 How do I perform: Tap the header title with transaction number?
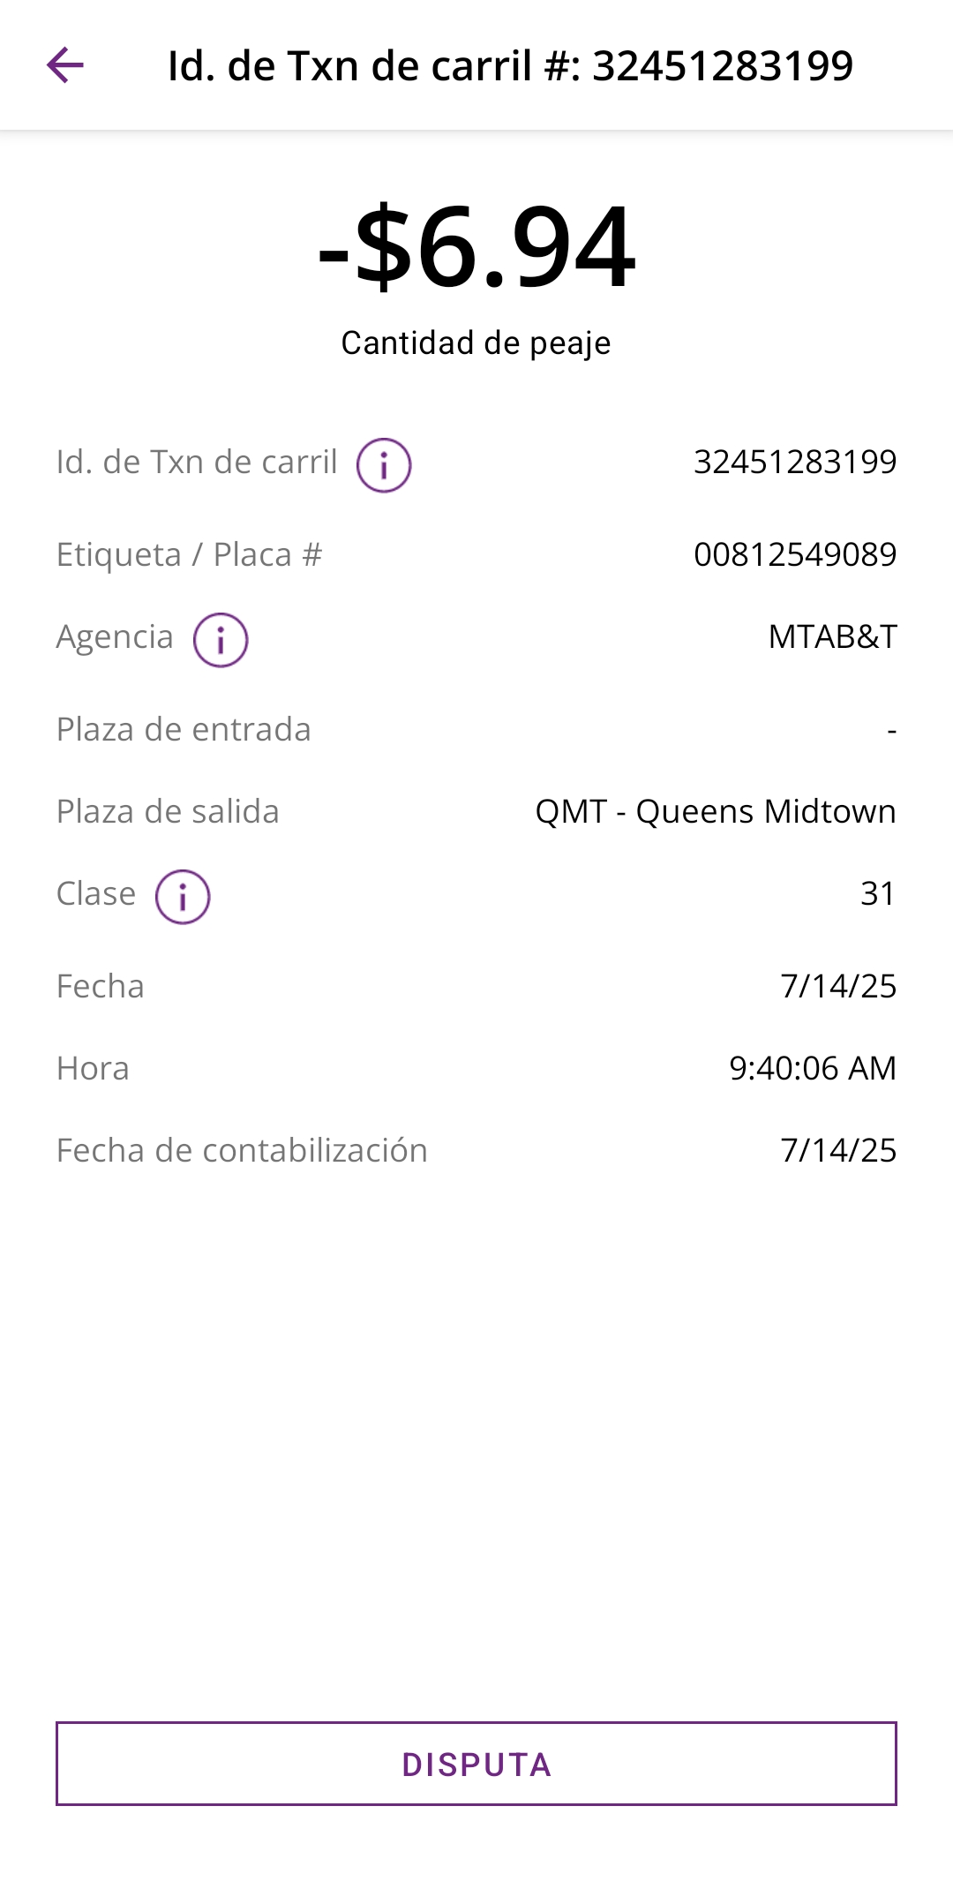[x=510, y=66]
